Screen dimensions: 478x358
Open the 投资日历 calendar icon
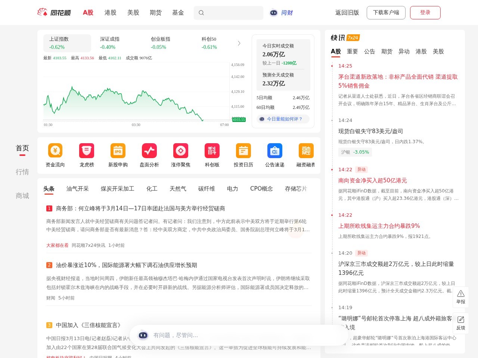click(243, 155)
